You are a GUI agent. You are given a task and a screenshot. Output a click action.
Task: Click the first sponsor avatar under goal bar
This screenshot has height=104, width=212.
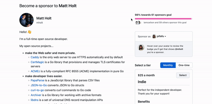136,23
